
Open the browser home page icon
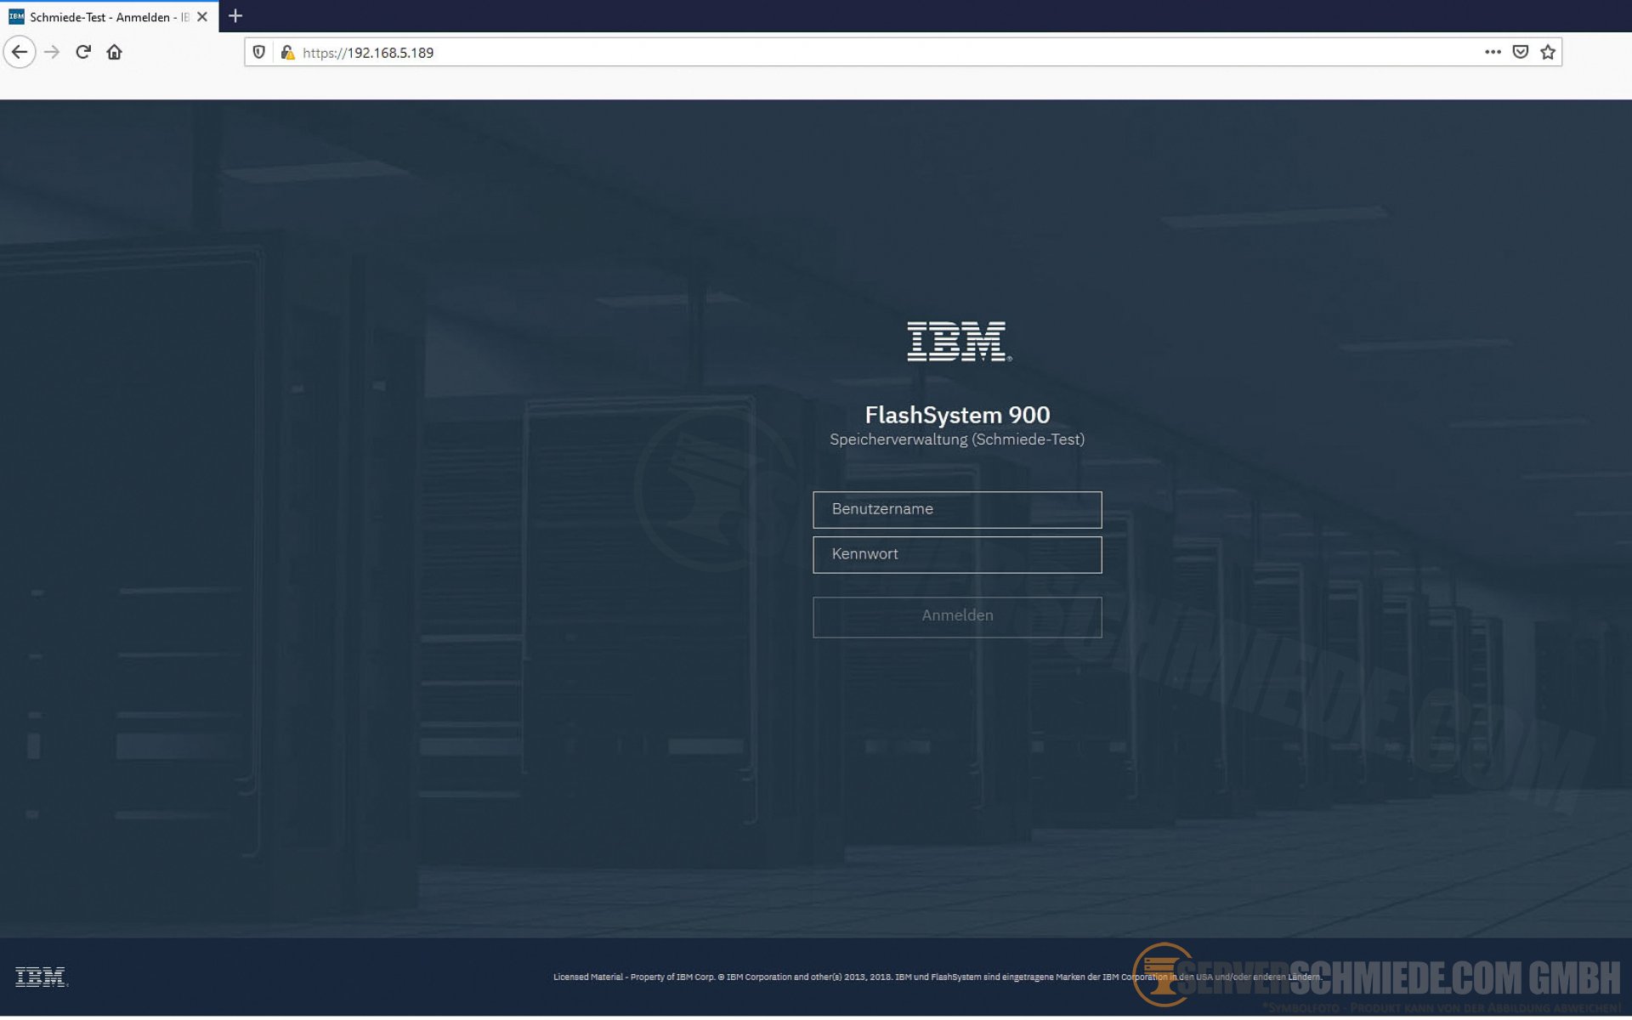coord(114,53)
